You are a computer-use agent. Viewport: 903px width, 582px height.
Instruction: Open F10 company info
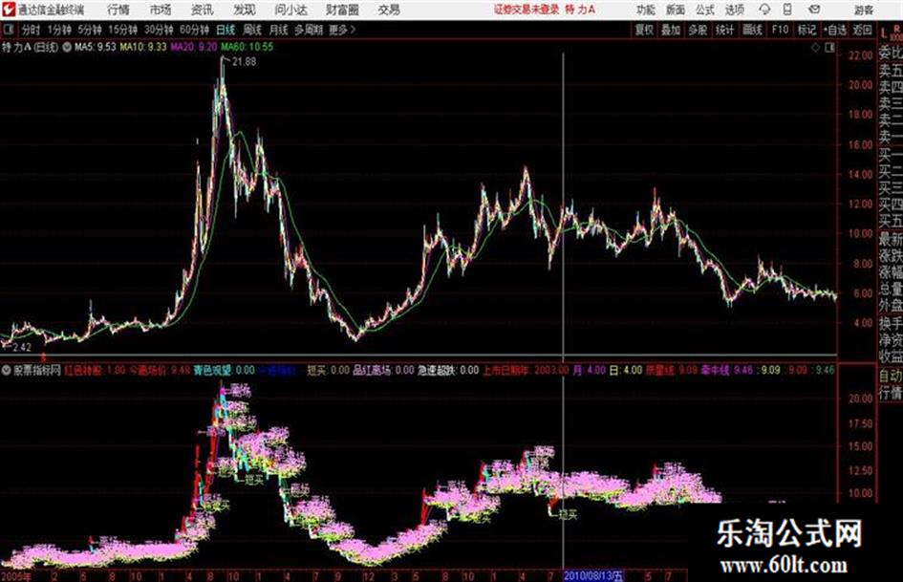[780, 30]
